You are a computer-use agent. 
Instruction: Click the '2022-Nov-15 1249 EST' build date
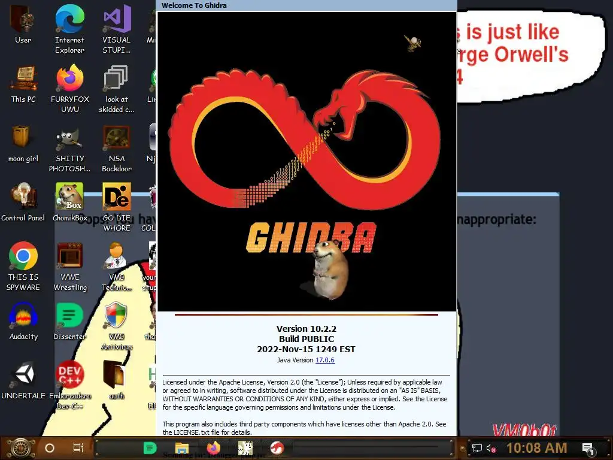pos(306,349)
